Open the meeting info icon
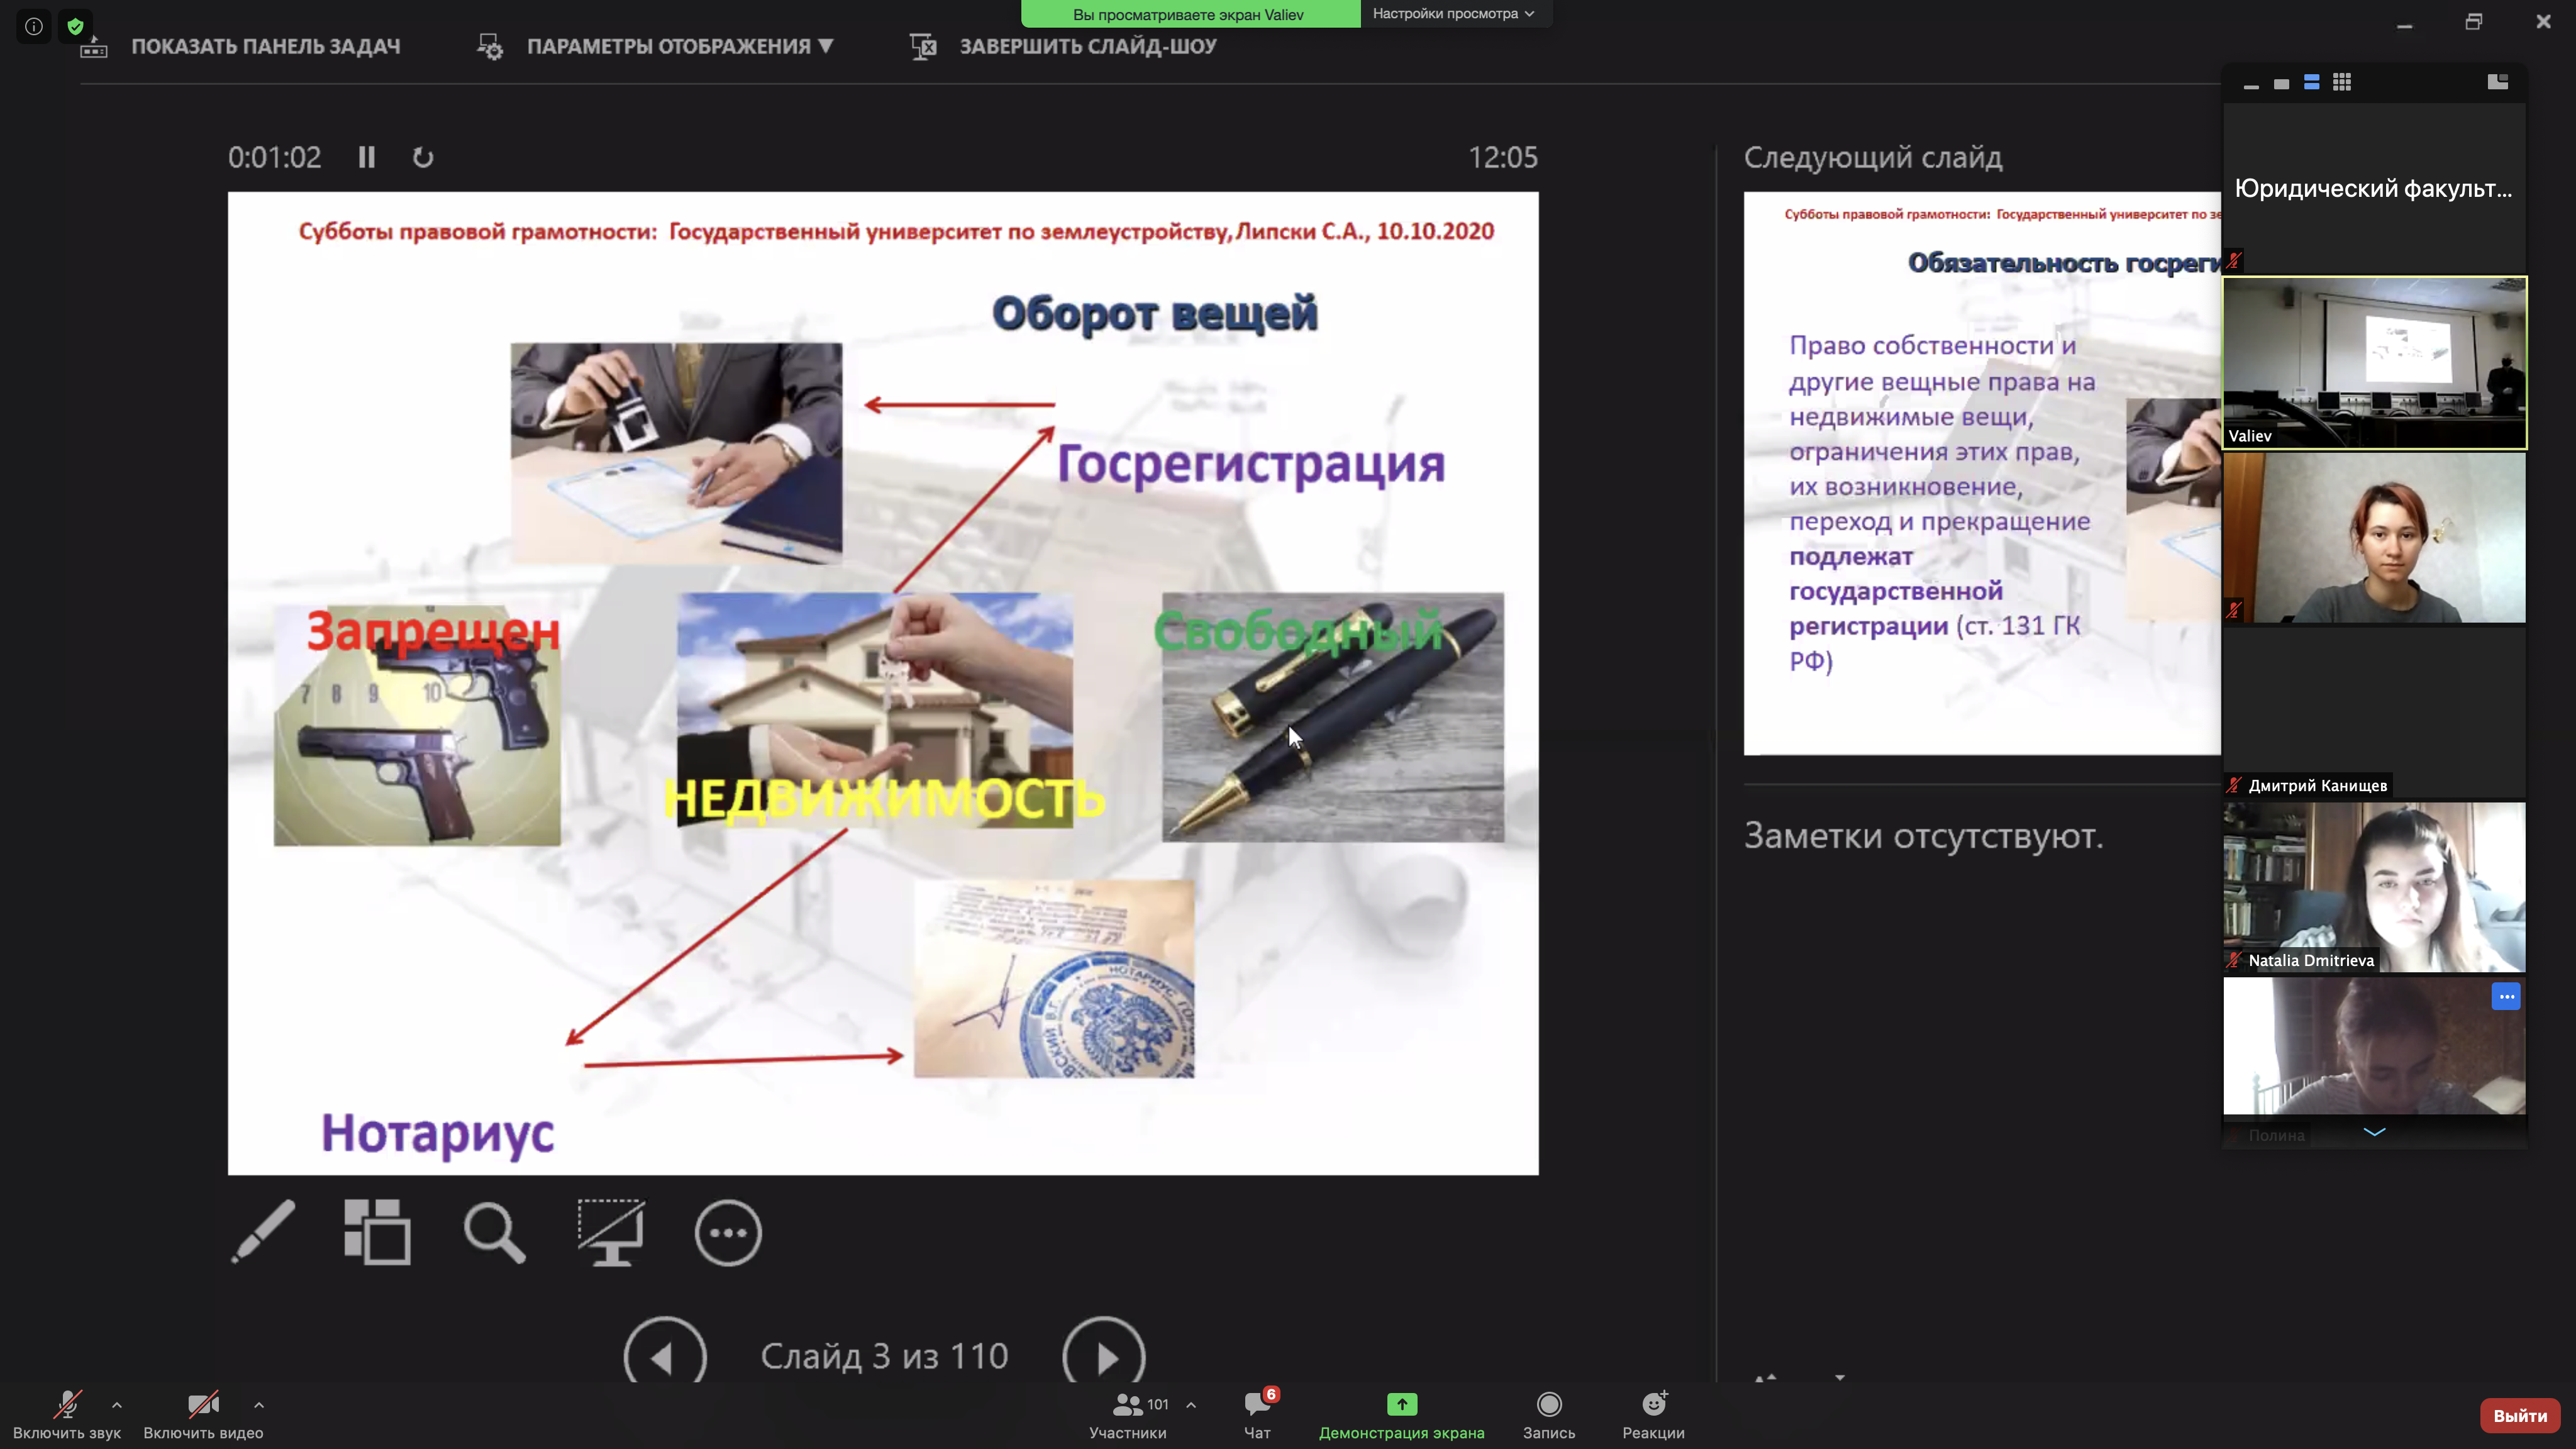2576x1449 pixels. 33,26
